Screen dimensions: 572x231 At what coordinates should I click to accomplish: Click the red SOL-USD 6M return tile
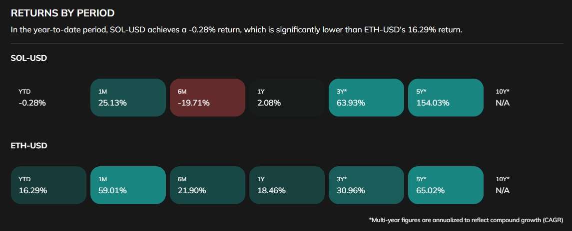[207, 98]
